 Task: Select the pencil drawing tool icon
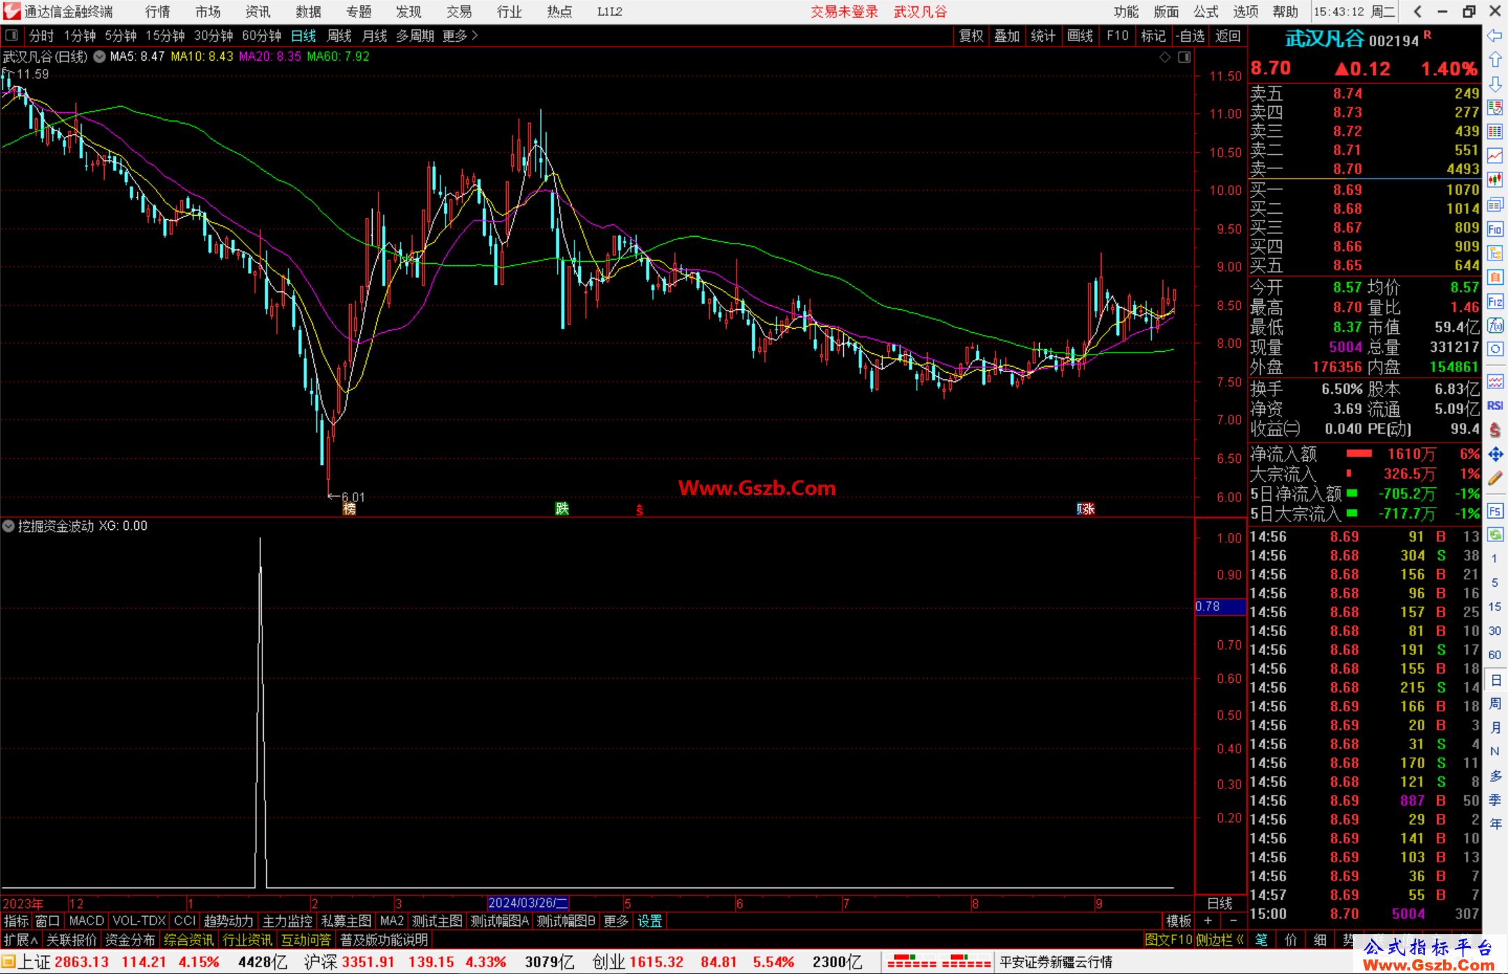click(1495, 479)
